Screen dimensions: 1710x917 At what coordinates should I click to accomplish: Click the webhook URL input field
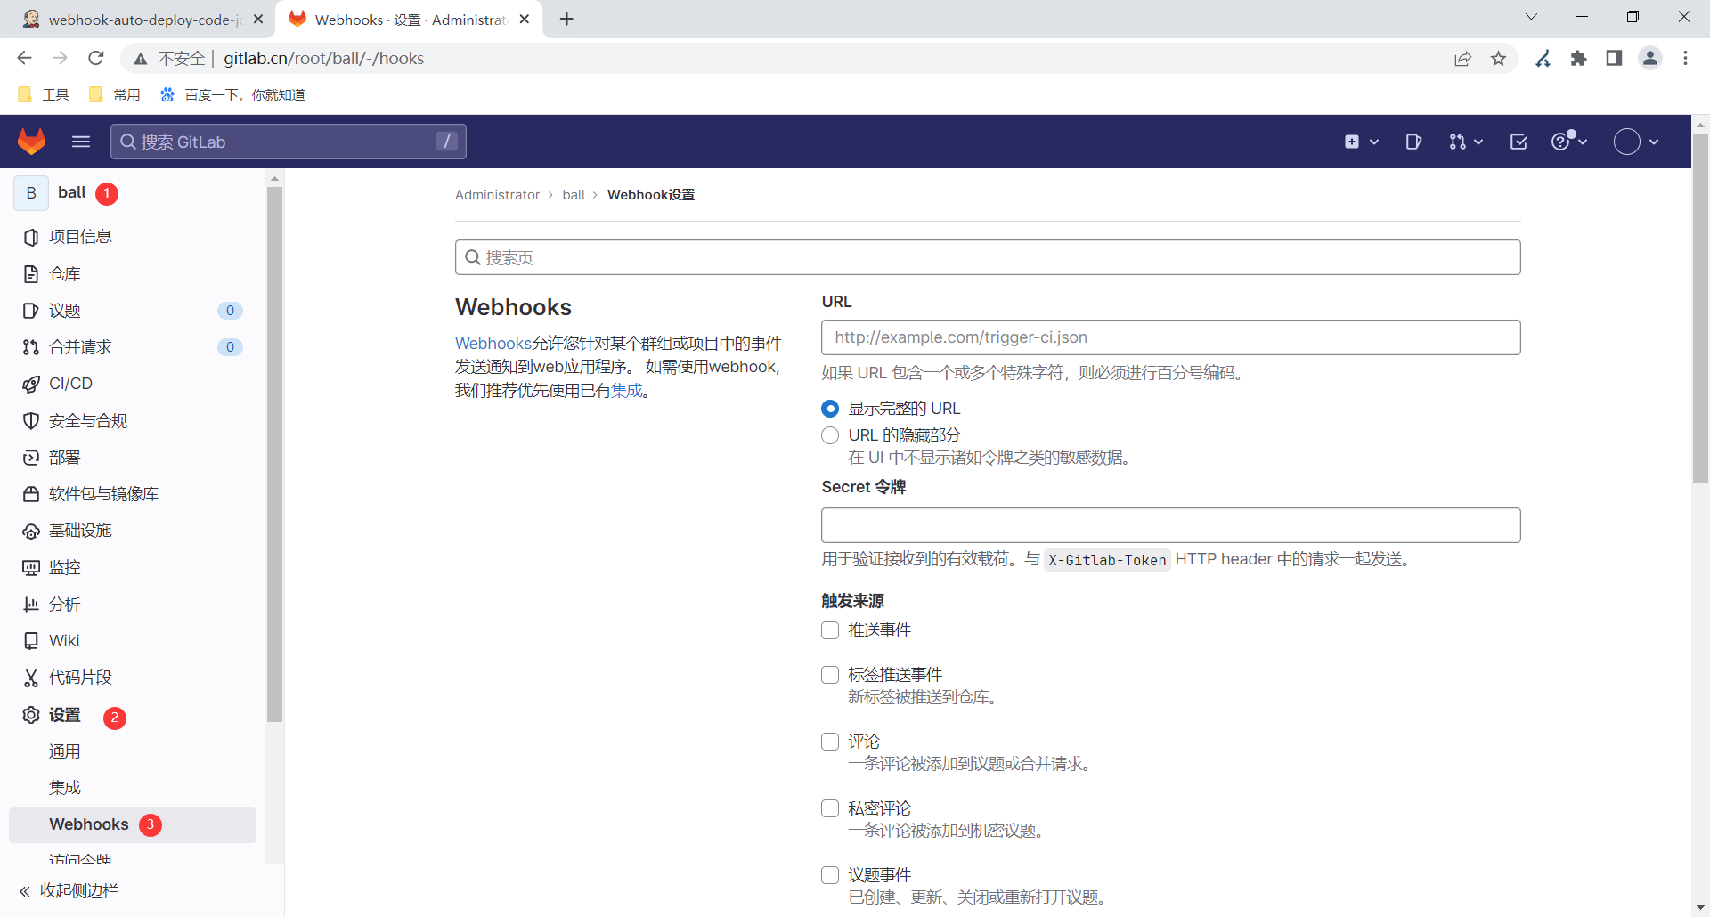(x=1170, y=337)
